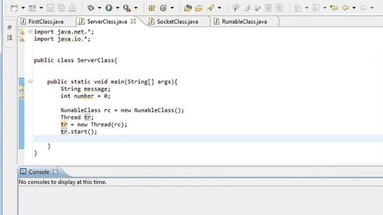Open the Next Annotation dropdown arrow

point(306,8)
